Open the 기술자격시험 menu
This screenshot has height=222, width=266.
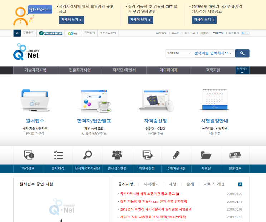(x=35, y=70)
